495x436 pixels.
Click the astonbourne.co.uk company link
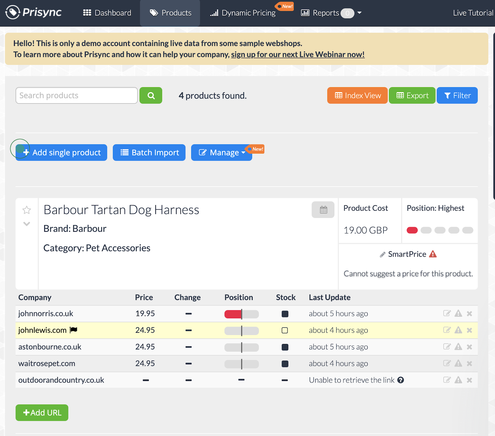tap(50, 347)
